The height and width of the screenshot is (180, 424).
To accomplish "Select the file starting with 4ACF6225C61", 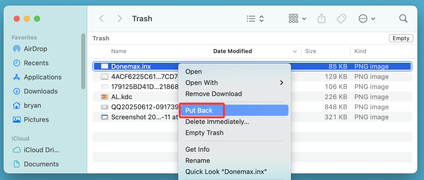I will pos(252,76).
